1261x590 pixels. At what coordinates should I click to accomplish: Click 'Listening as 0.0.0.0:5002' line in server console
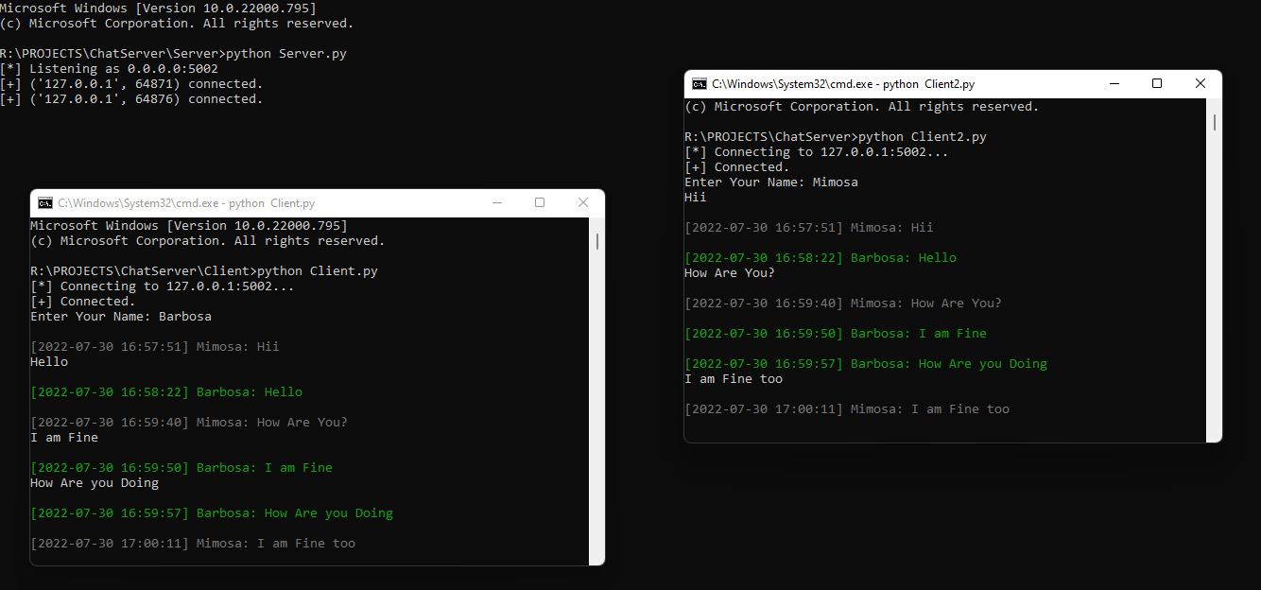(x=109, y=69)
